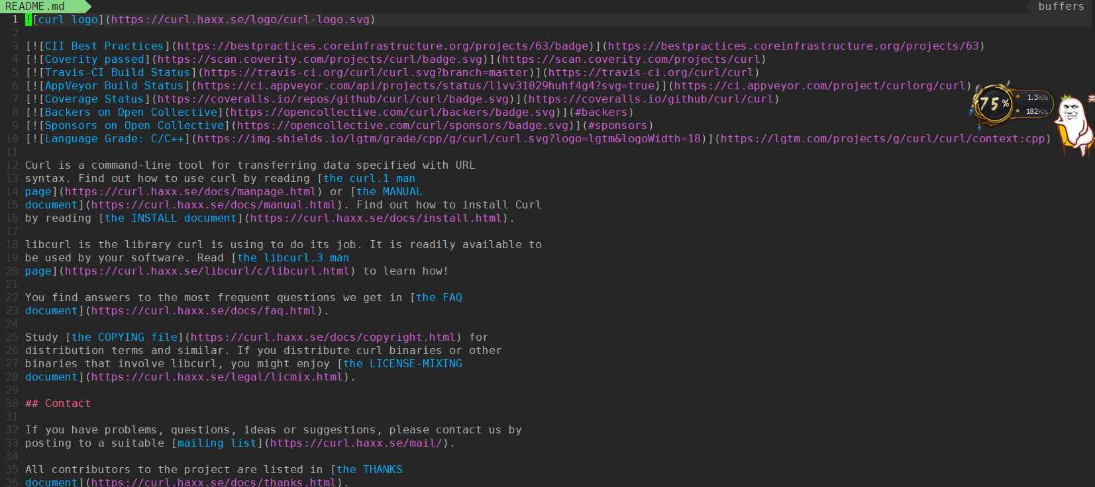Click the curl-logo.svg URL on line 1
Image resolution: width=1095 pixels, height=487 pixels.
240,19
